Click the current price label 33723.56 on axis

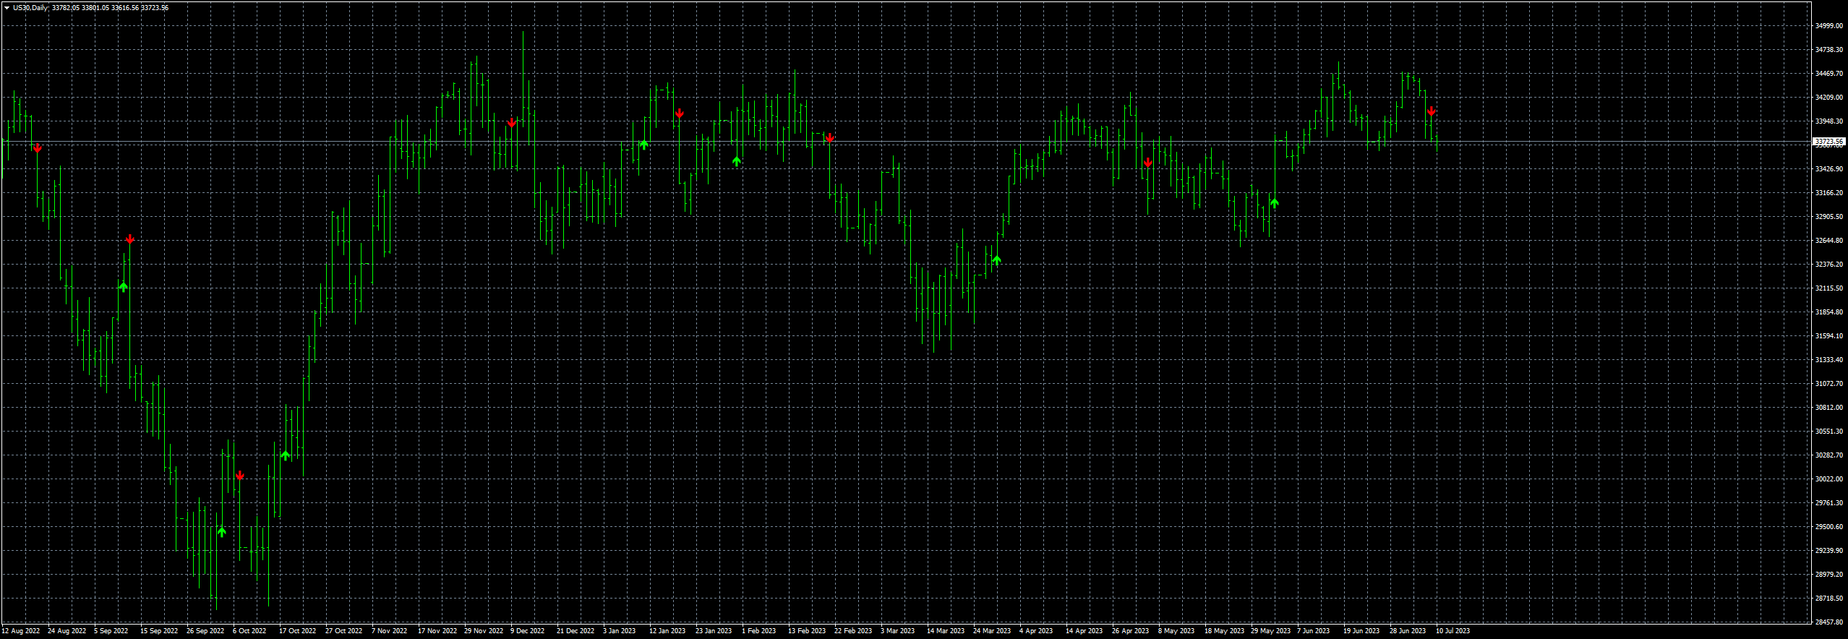[x=1829, y=142]
